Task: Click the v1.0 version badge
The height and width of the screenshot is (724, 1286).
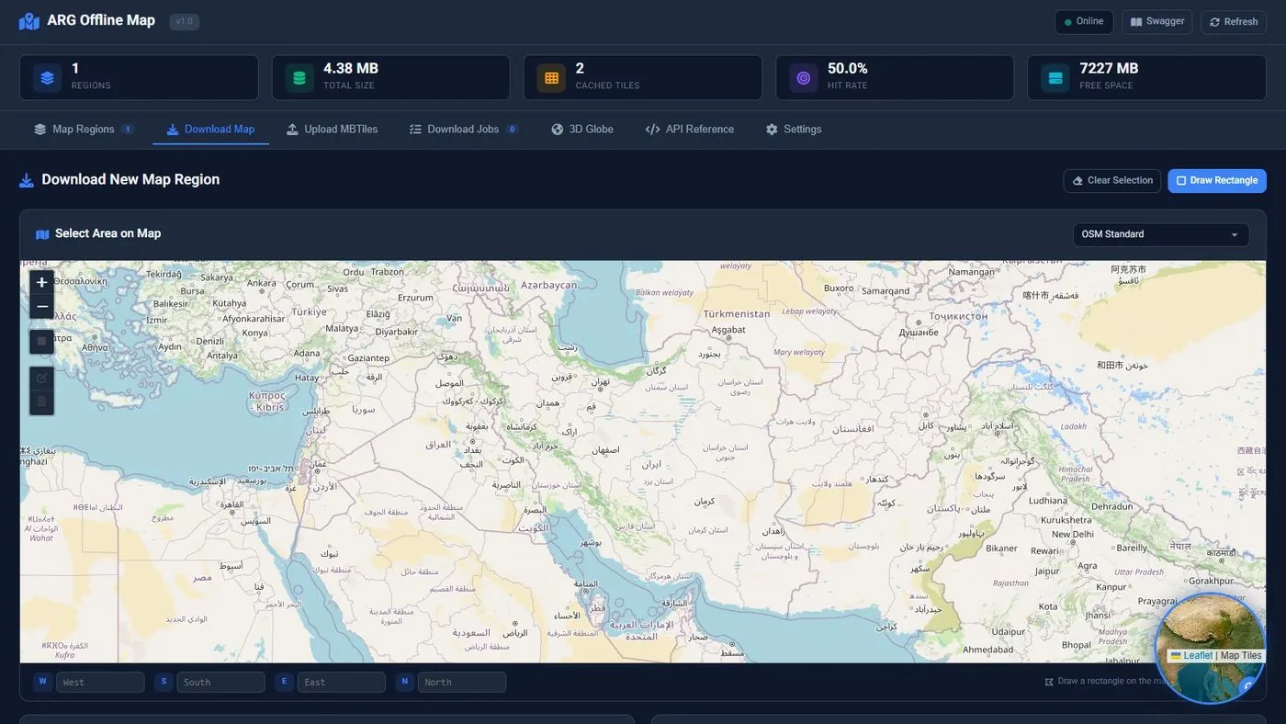Action: point(185,21)
